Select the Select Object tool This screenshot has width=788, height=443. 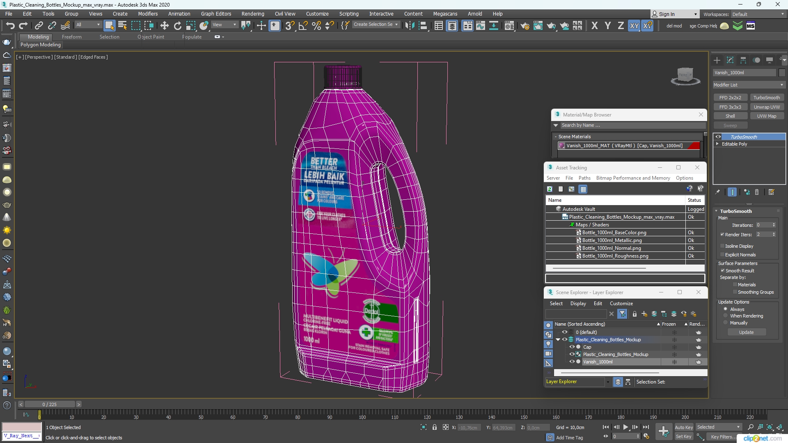point(109,26)
